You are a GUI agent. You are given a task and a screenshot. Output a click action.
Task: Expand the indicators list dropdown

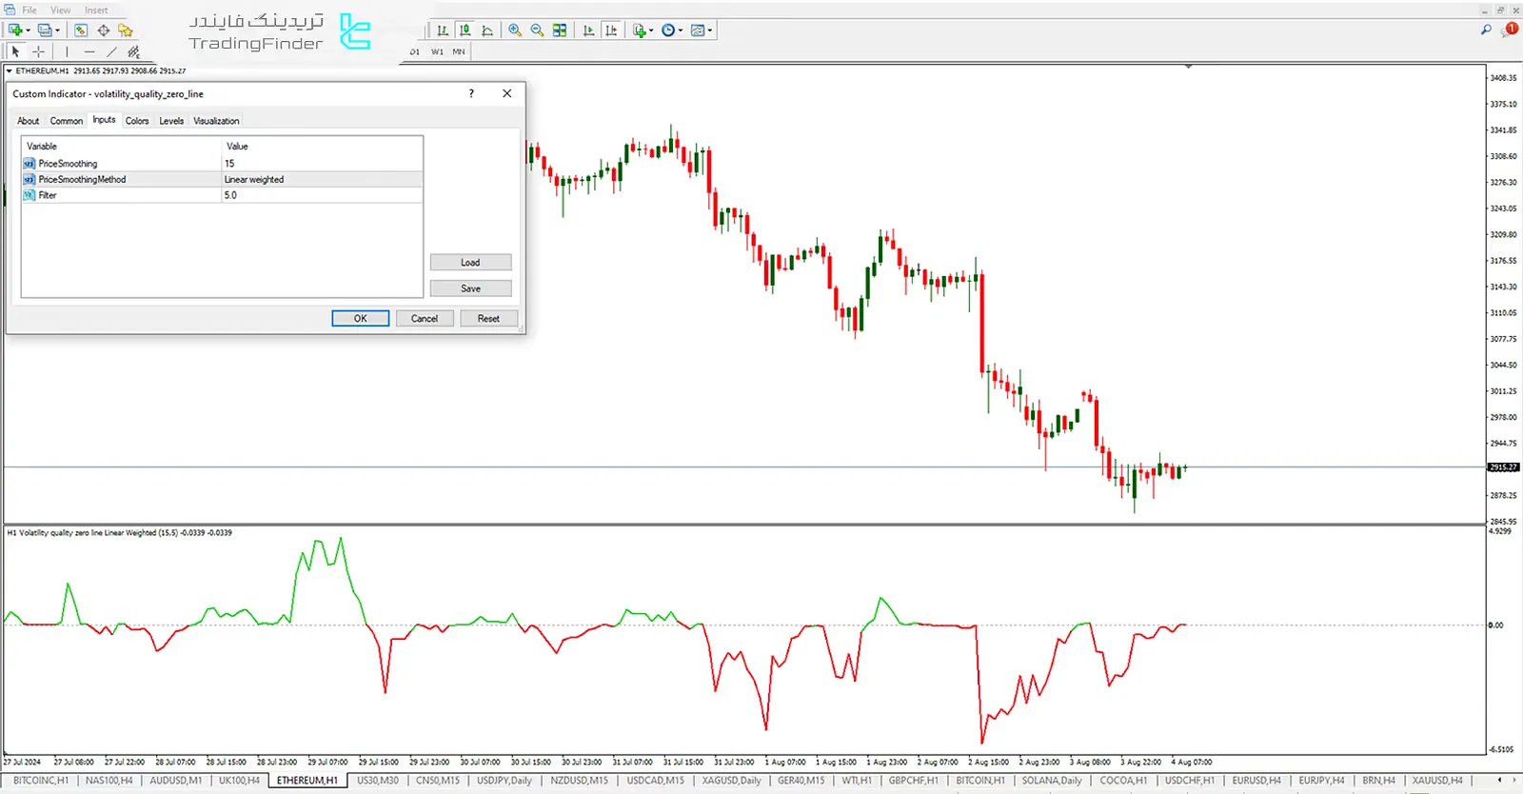643,30
